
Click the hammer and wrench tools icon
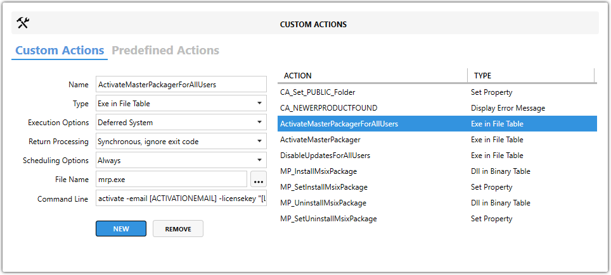click(23, 23)
